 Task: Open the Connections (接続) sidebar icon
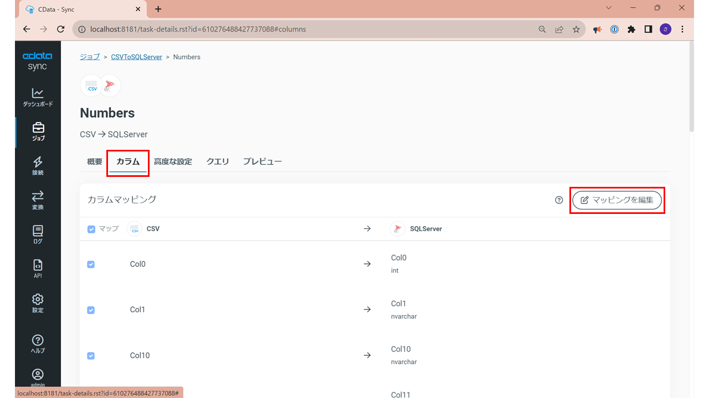tap(38, 166)
